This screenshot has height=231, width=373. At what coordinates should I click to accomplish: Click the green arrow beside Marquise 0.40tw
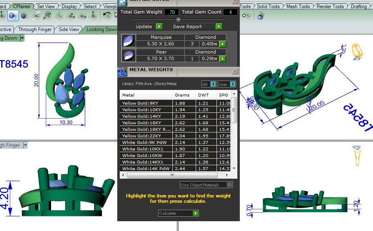223,44
